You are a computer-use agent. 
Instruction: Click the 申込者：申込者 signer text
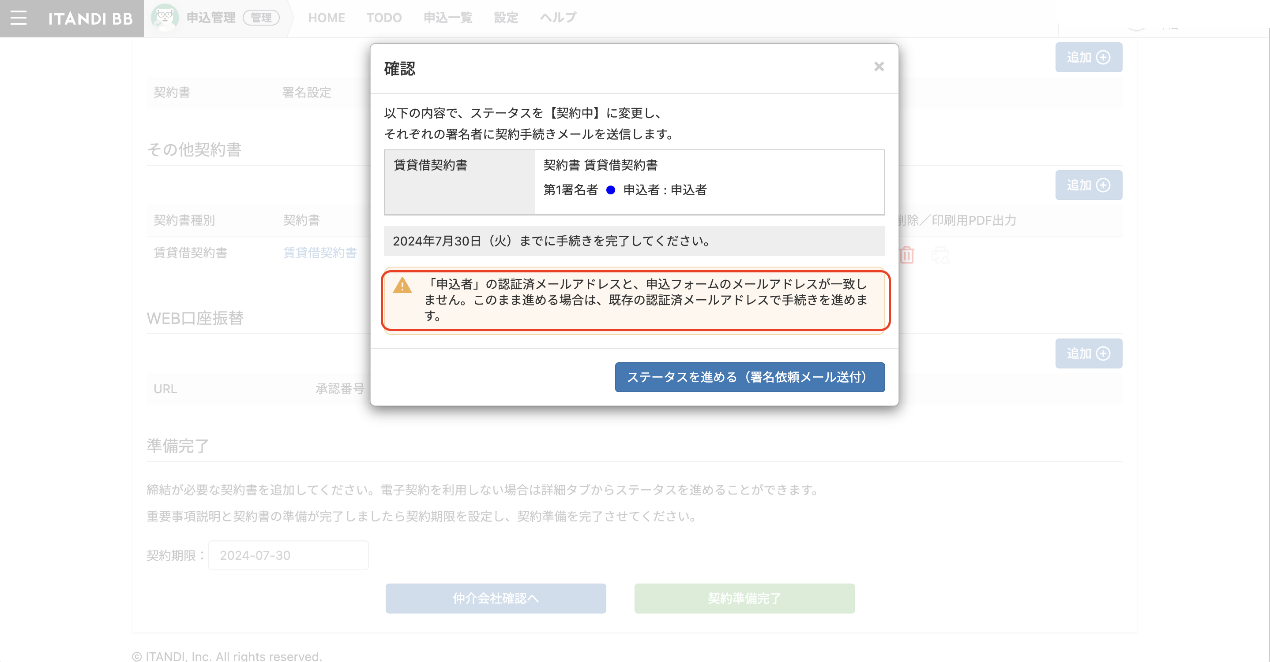pos(665,190)
